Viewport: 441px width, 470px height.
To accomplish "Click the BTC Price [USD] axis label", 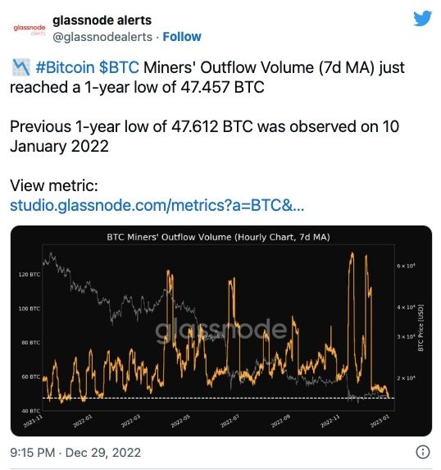I will click(421, 328).
